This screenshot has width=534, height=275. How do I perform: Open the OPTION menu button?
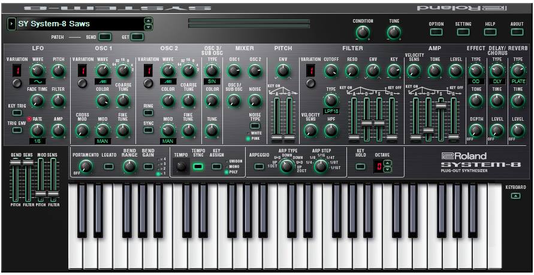point(436,32)
